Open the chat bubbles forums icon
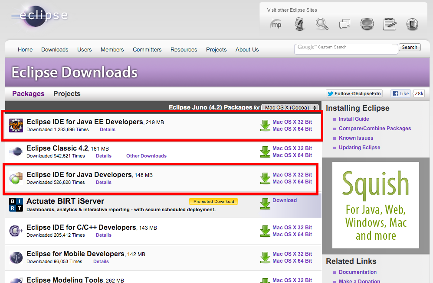The width and height of the screenshot is (433, 283). pos(344,24)
